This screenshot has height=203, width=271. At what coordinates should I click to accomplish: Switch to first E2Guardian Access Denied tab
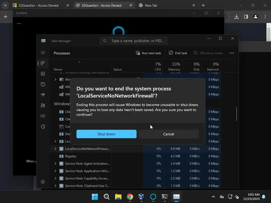[39, 5]
